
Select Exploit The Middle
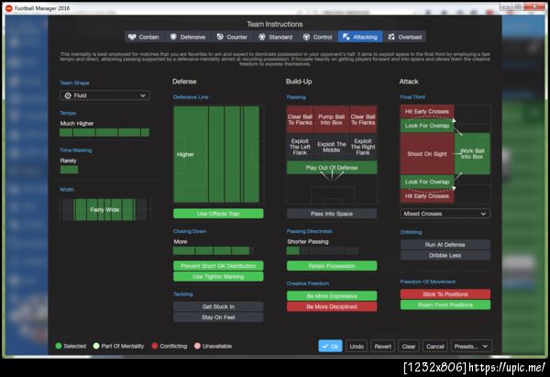click(332, 147)
